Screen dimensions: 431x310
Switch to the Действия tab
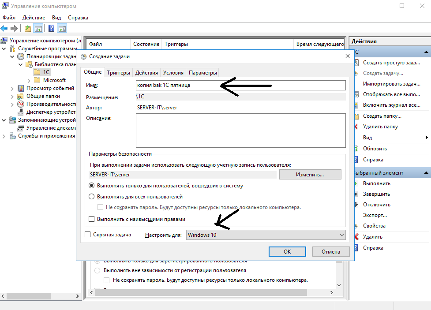(x=146, y=73)
